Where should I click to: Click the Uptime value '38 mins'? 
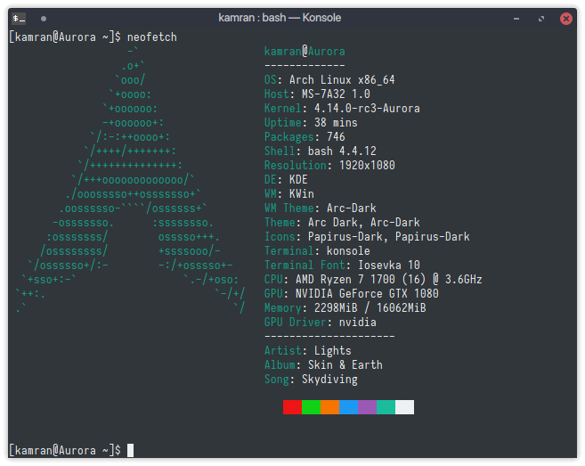[336, 122]
